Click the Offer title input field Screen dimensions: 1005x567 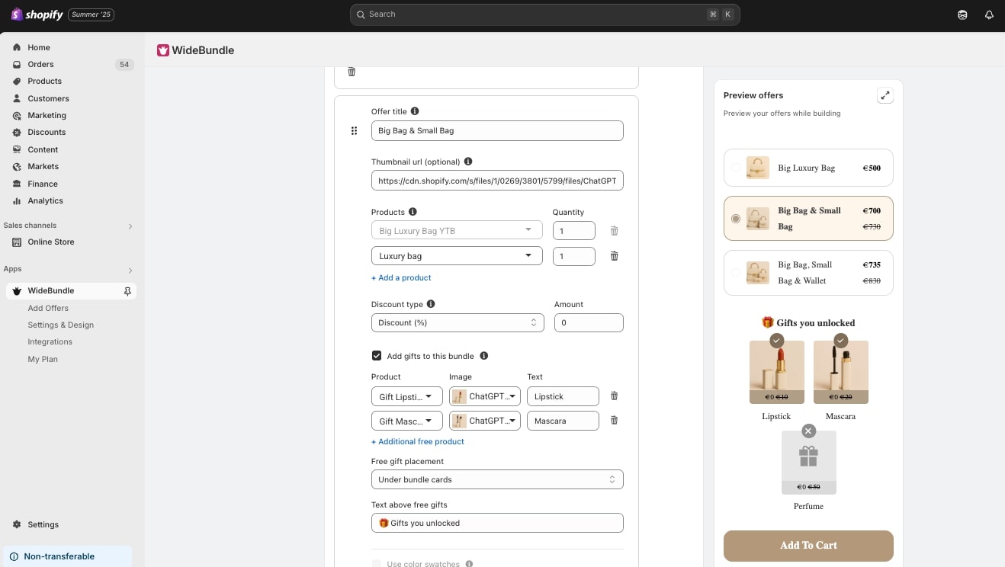(497, 130)
